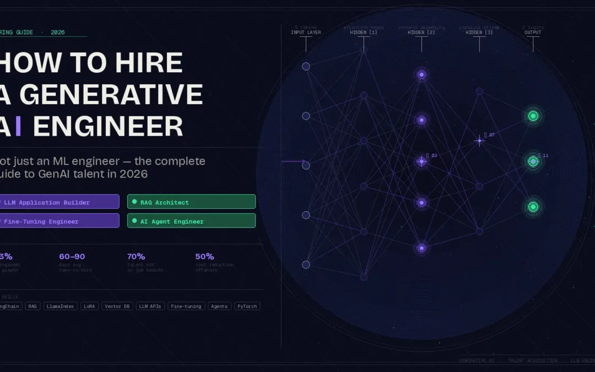
Task: Click the "5 tokens" annotation above INPUT LAYER
Action: click(306, 28)
